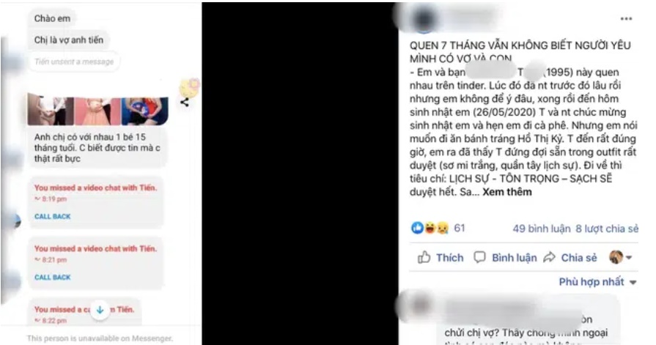Click the comment bubble icon
656x345 pixels.
pos(479,257)
